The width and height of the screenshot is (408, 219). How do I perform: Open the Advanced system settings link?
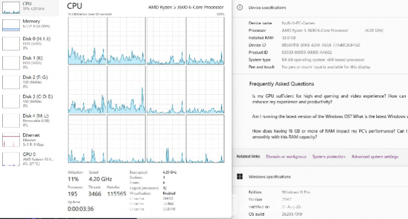click(x=375, y=157)
